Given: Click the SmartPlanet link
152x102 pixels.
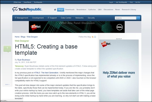Looking at the screenshot, I should (27, 2).
